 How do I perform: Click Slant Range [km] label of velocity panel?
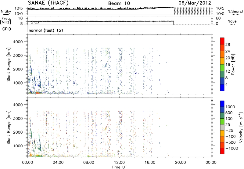click(x=9, y=128)
